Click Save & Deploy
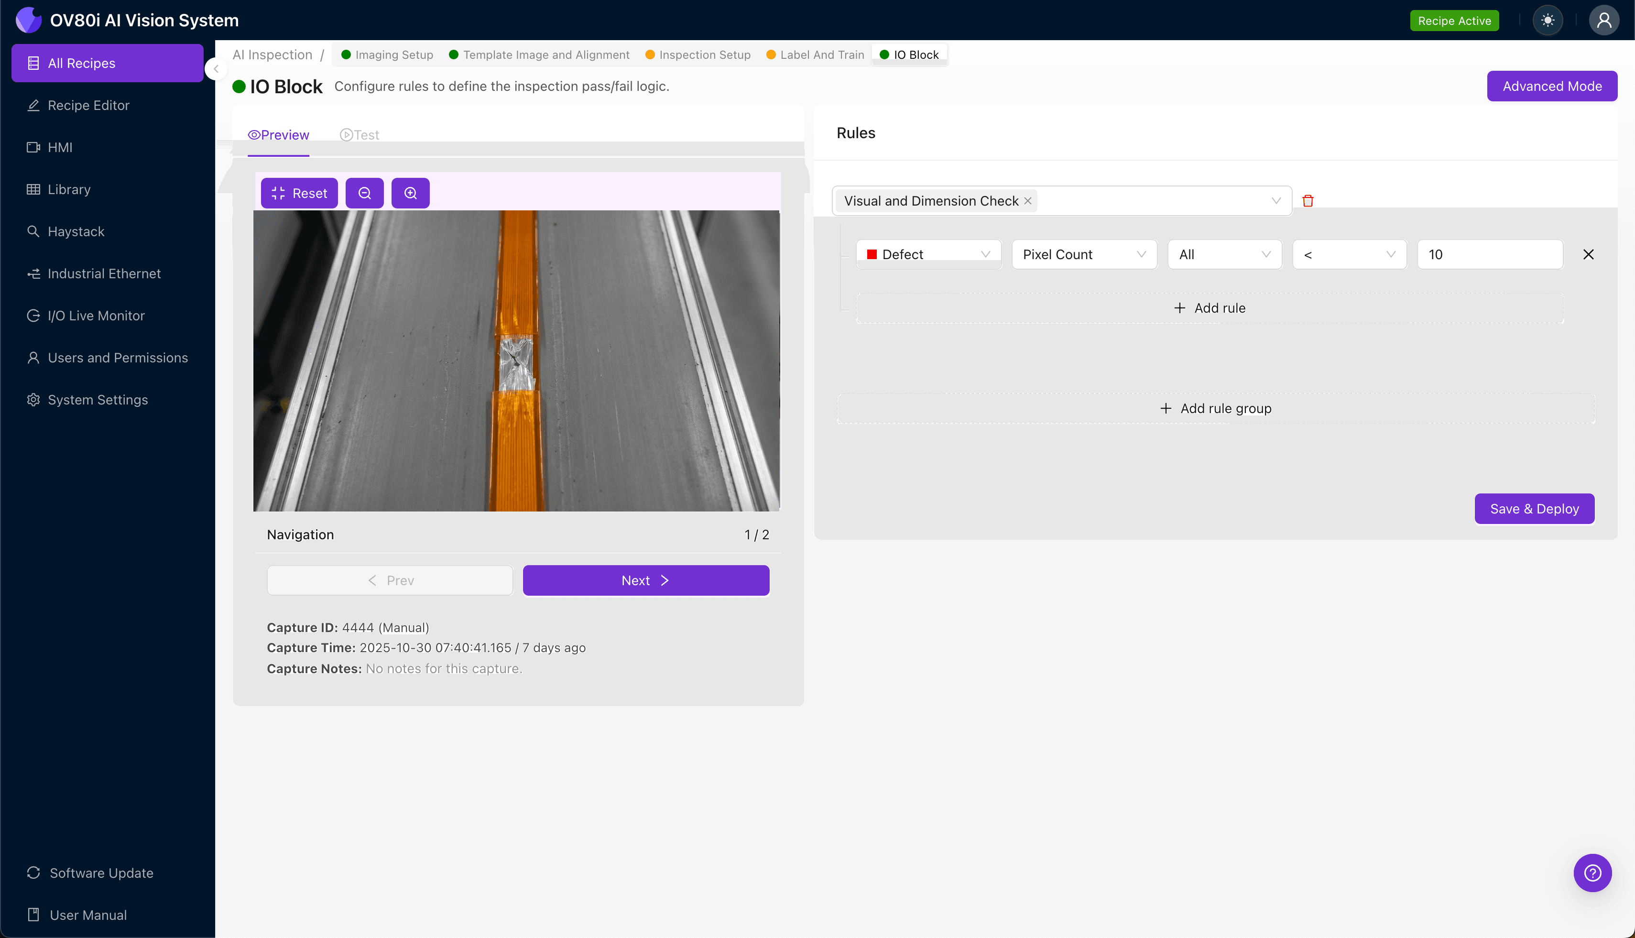 pyautogui.click(x=1534, y=508)
